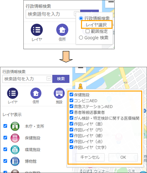Uncheck 作図レイヤ（文字） checkbox
This screenshot has width=147, height=173.
(71, 147)
